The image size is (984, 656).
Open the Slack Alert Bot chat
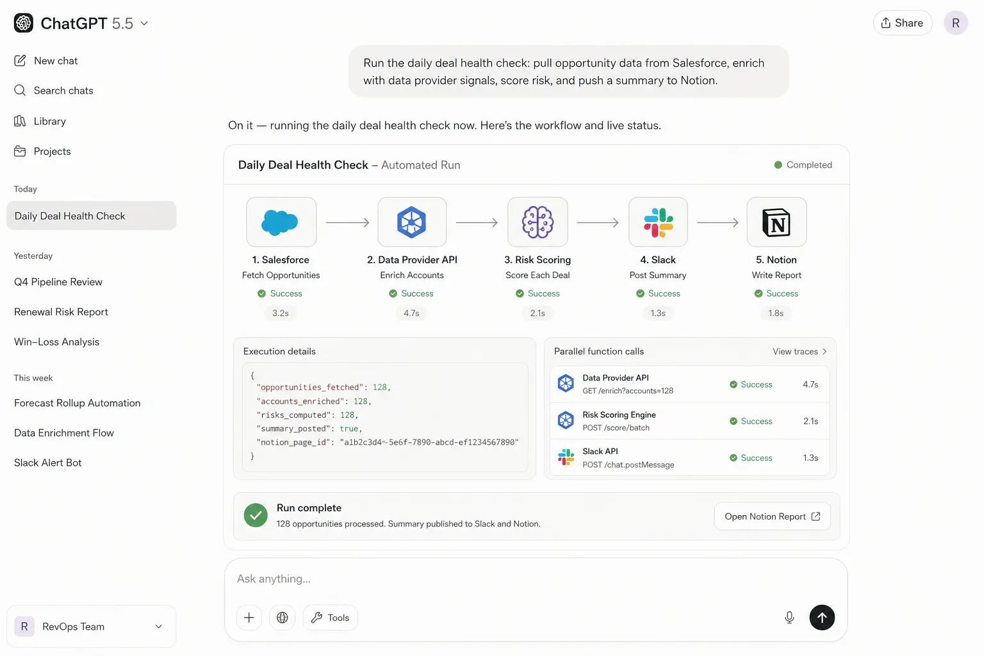pos(48,463)
